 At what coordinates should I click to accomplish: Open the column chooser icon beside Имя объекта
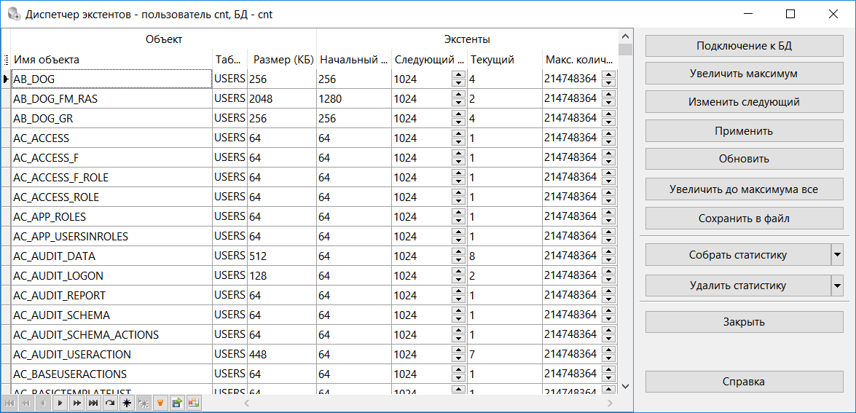(6, 60)
